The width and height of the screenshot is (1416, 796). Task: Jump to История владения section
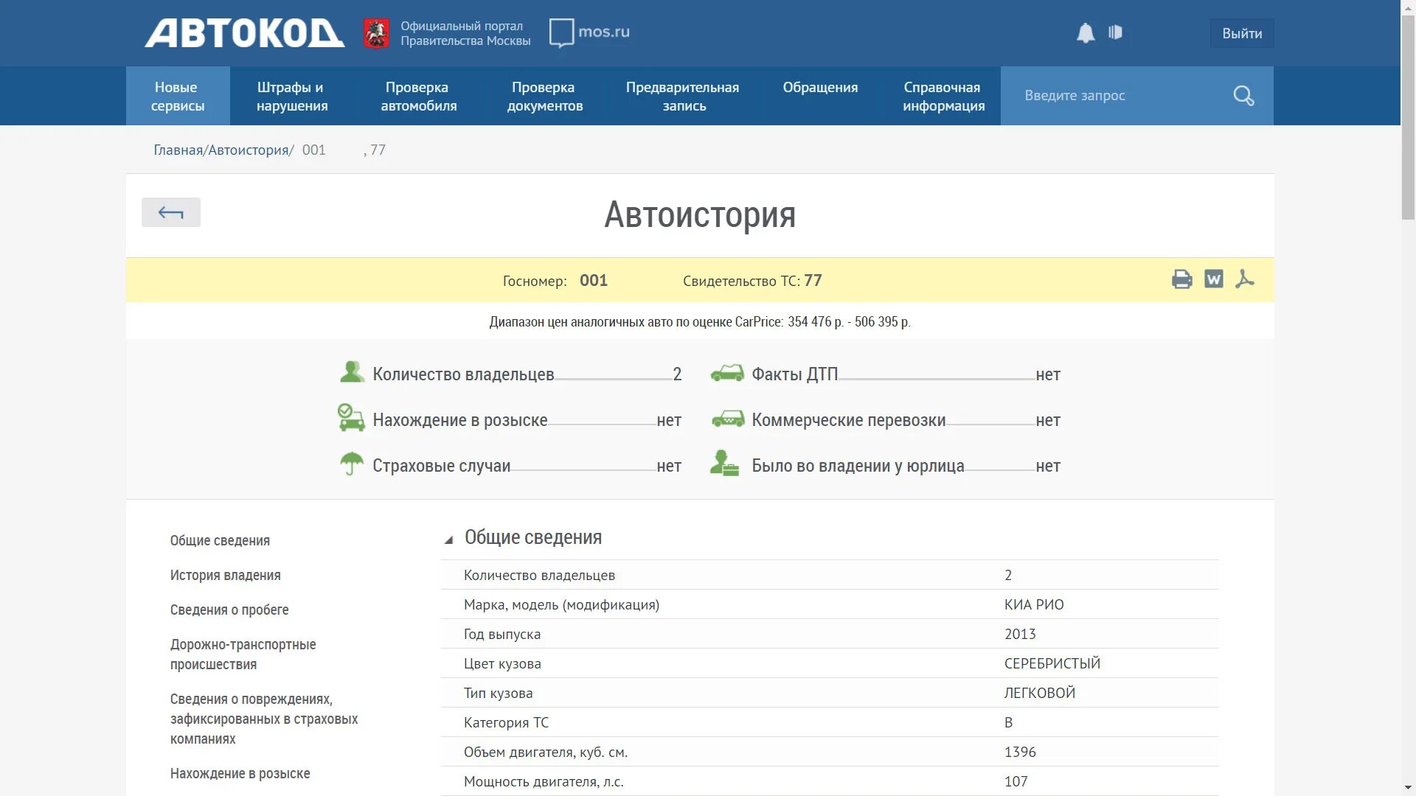[225, 576]
